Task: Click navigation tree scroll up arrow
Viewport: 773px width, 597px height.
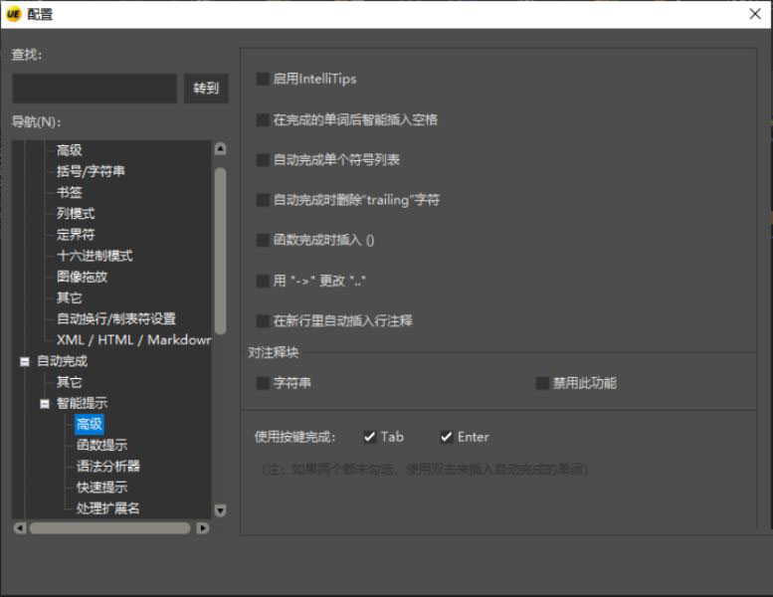Action: [221, 148]
